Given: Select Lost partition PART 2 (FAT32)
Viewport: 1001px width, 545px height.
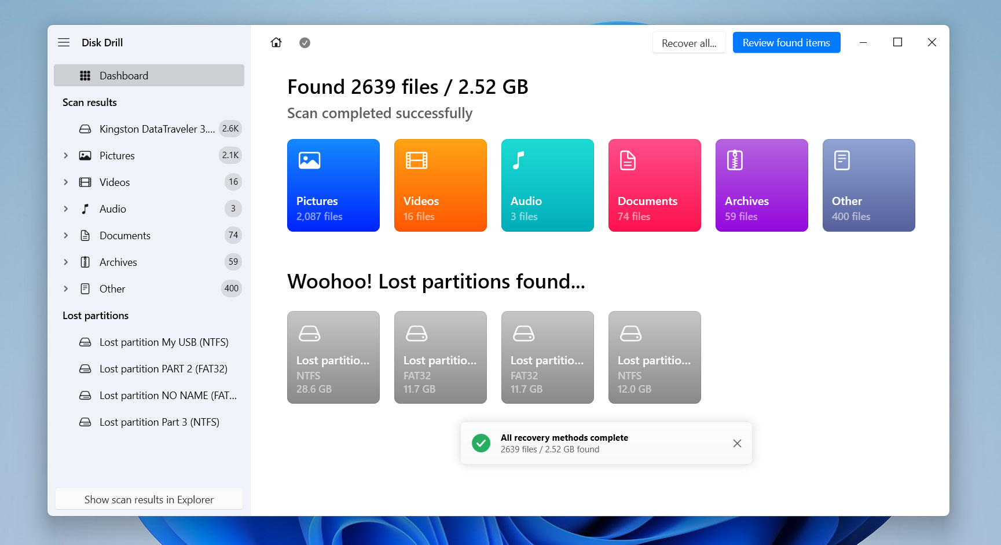Looking at the screenshot, I should click(x=149, y=368).
